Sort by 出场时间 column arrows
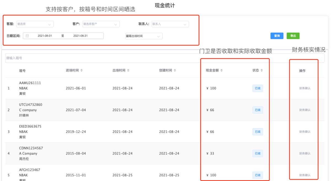331x181 pixels. (128, 70)
